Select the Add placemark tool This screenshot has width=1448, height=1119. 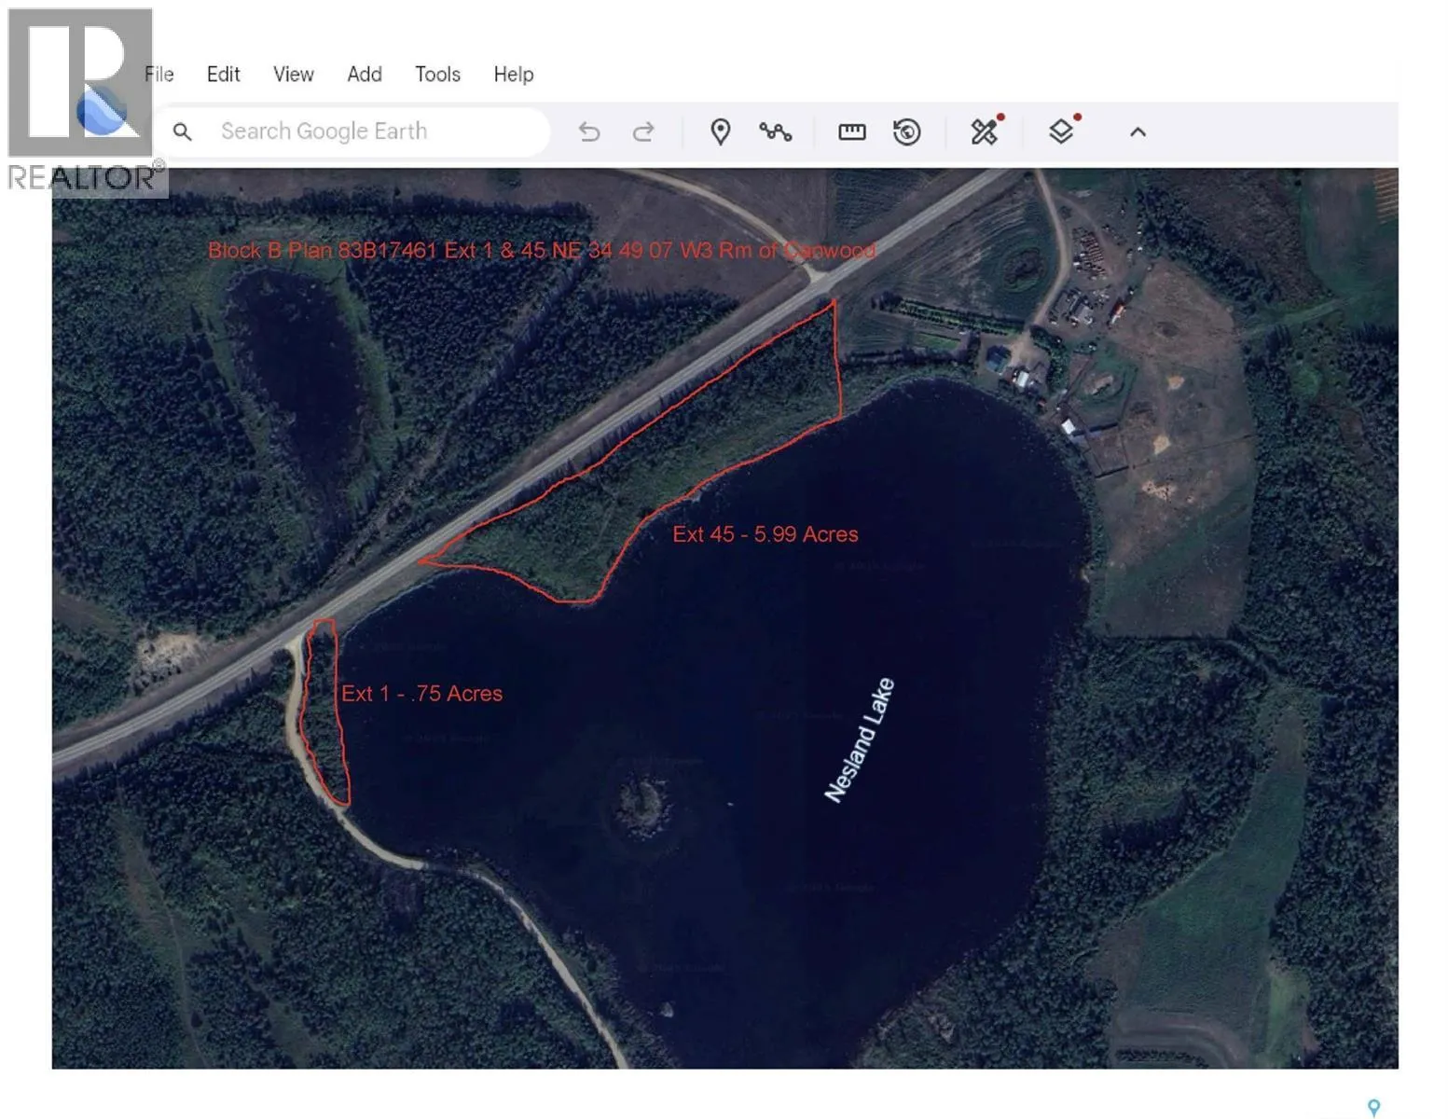(x=721, y=131)
